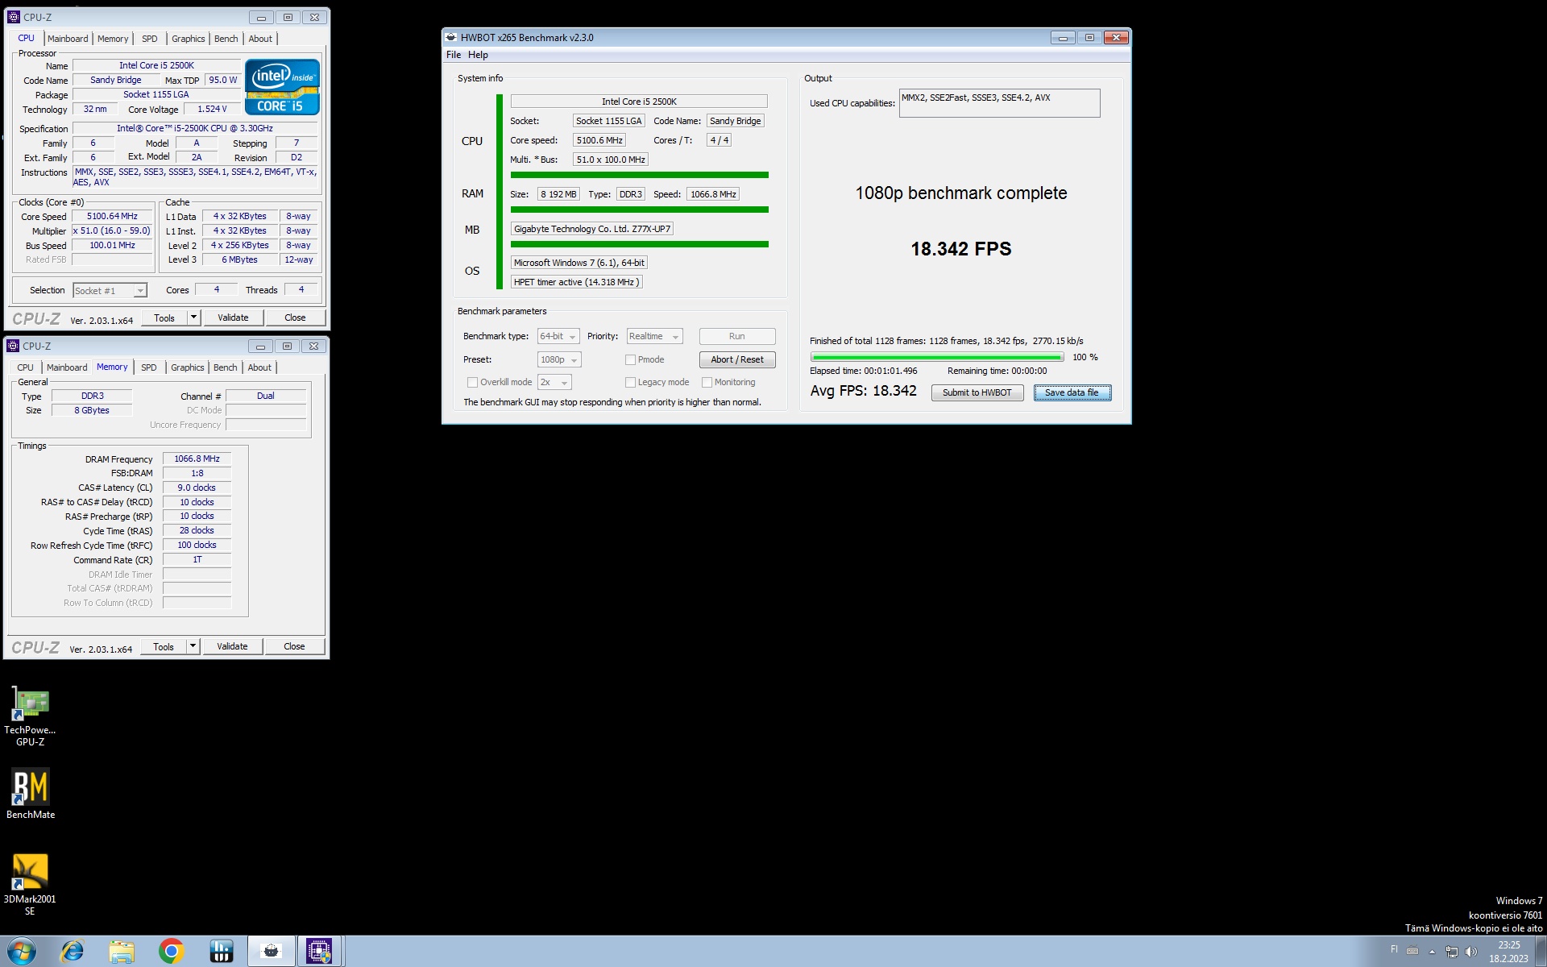
Task: Switch to HWBOT x265 taskbar button
Action: coord(271,952)
